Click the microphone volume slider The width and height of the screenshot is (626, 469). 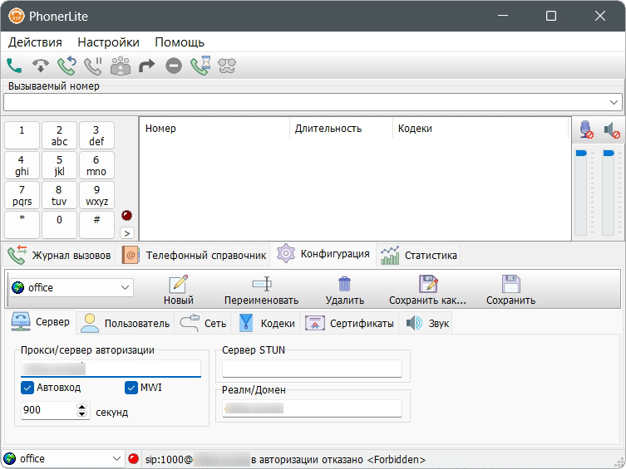[582, 191]
